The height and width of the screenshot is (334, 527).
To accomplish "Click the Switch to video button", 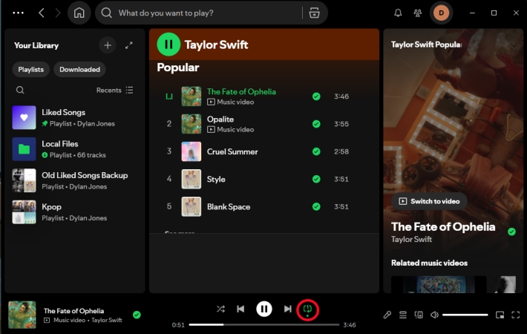I will (429, 201).
